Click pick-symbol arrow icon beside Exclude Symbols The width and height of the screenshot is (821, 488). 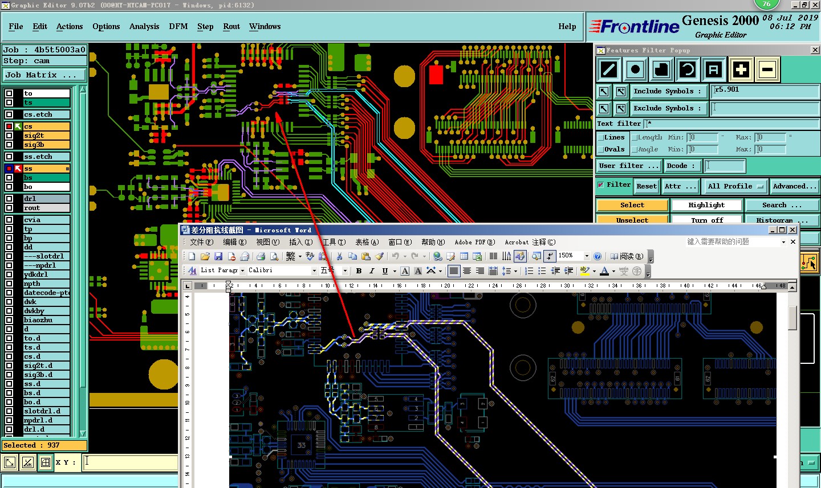604,108
